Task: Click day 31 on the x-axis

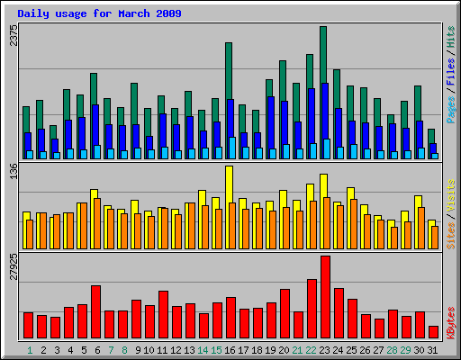Action: [432, 350]
